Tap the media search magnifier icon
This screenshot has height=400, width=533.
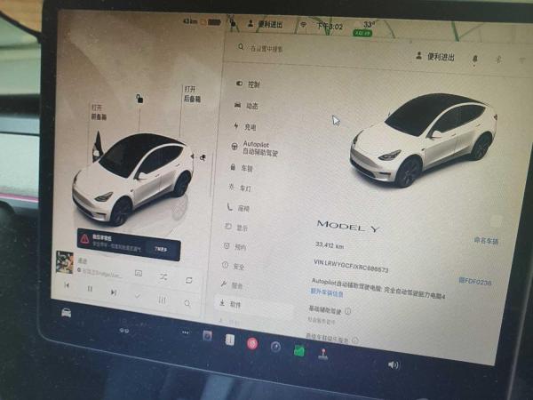pos(187,303)
